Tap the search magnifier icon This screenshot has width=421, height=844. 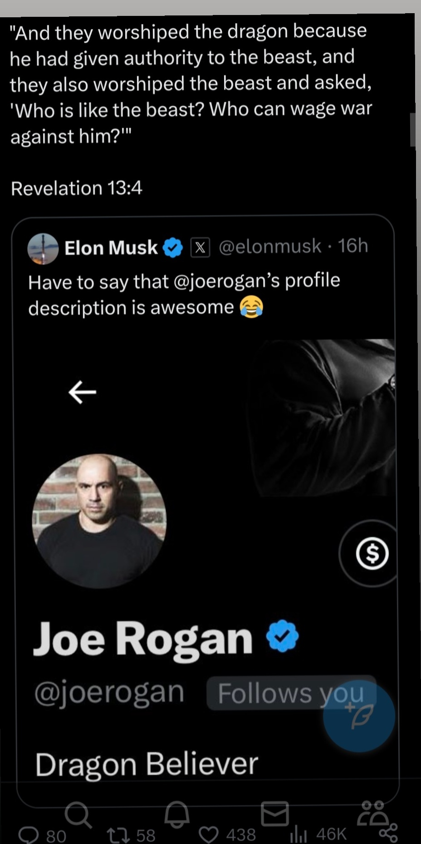pos(78,814)
